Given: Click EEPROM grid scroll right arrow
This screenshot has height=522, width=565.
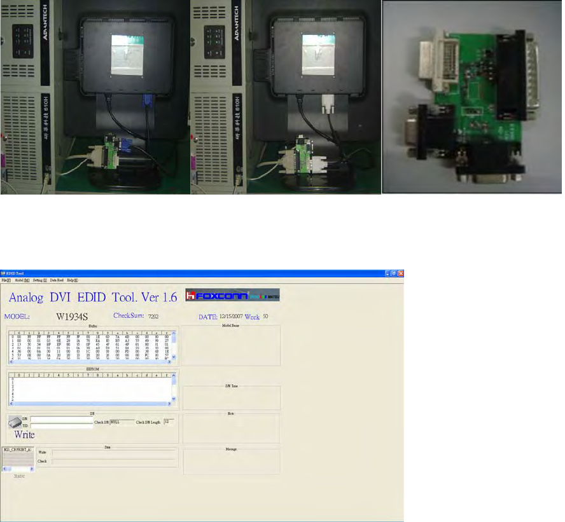Looking at the screenshot, I should 169,404.
